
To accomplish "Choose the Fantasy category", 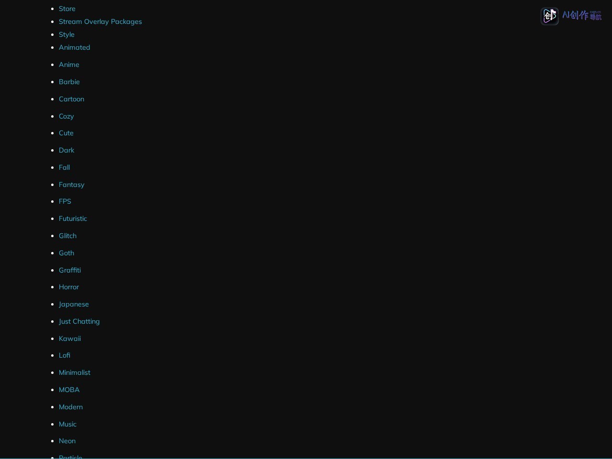I will (72, 185).
